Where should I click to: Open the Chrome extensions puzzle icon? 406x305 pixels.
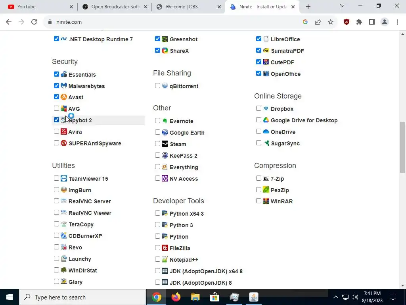pos(359,22)
